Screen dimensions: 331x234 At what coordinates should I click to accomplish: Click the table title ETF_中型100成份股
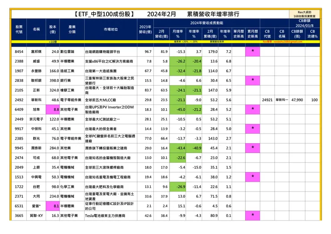pyautogui.click(x=105, y=14)
